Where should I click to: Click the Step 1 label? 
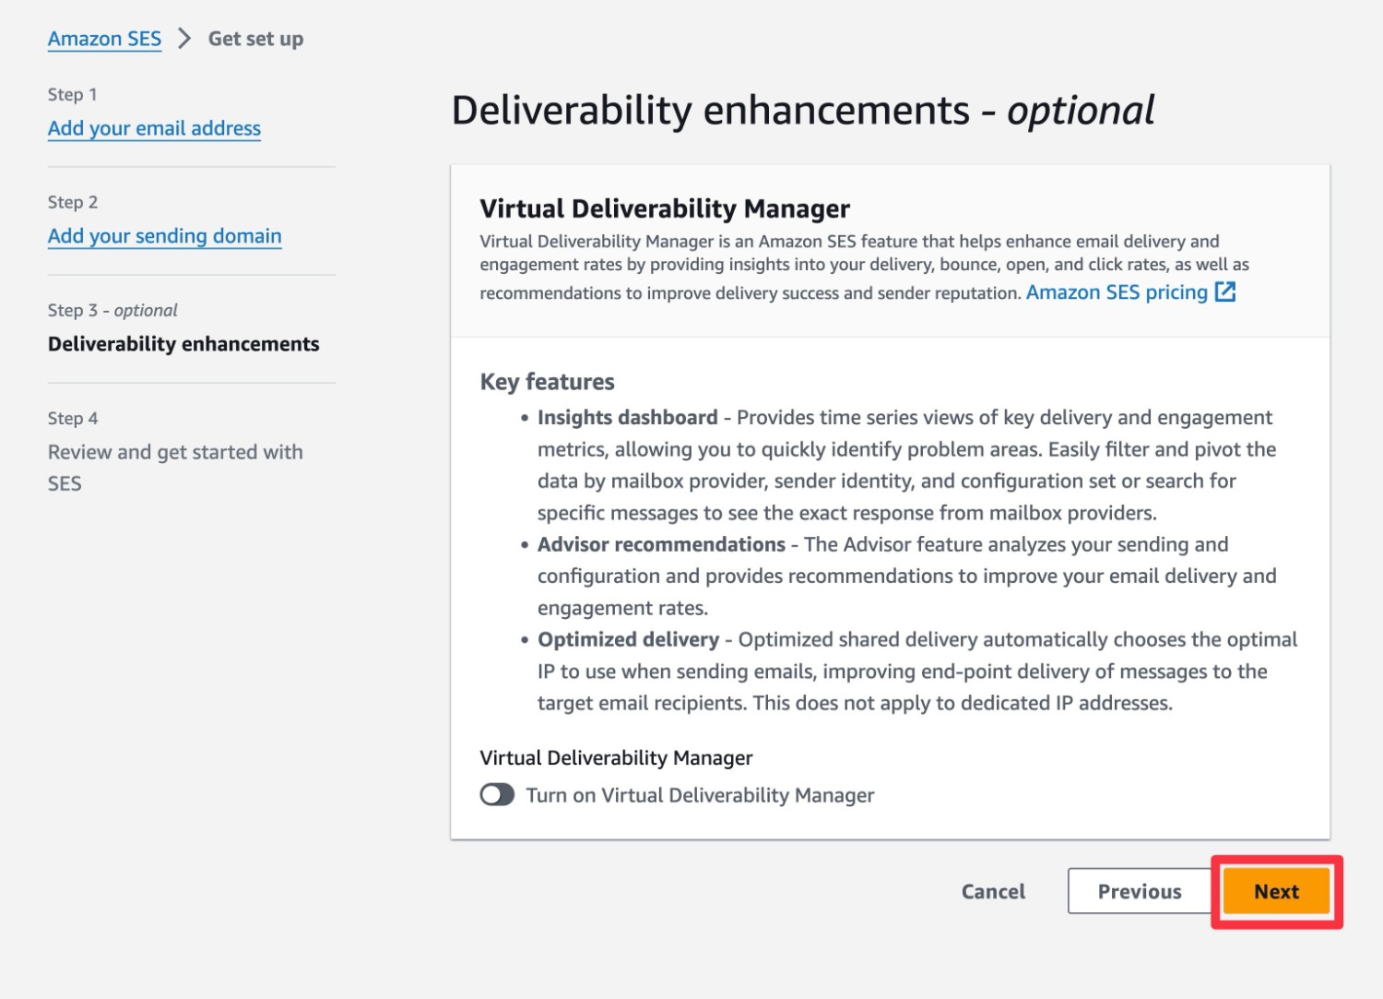(72, 94)
